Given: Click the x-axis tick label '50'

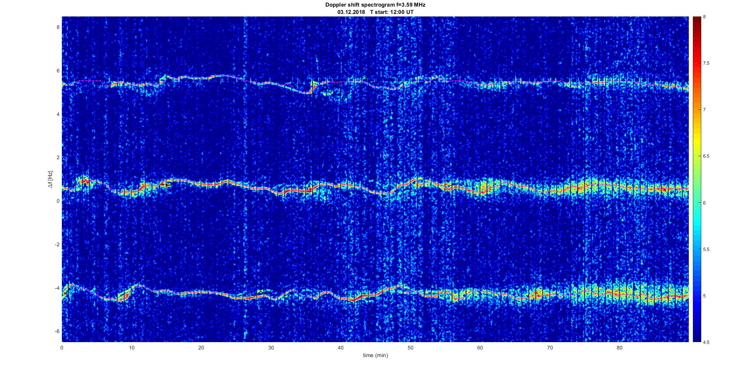Looking at the screenshot, I should click(410, 348).
